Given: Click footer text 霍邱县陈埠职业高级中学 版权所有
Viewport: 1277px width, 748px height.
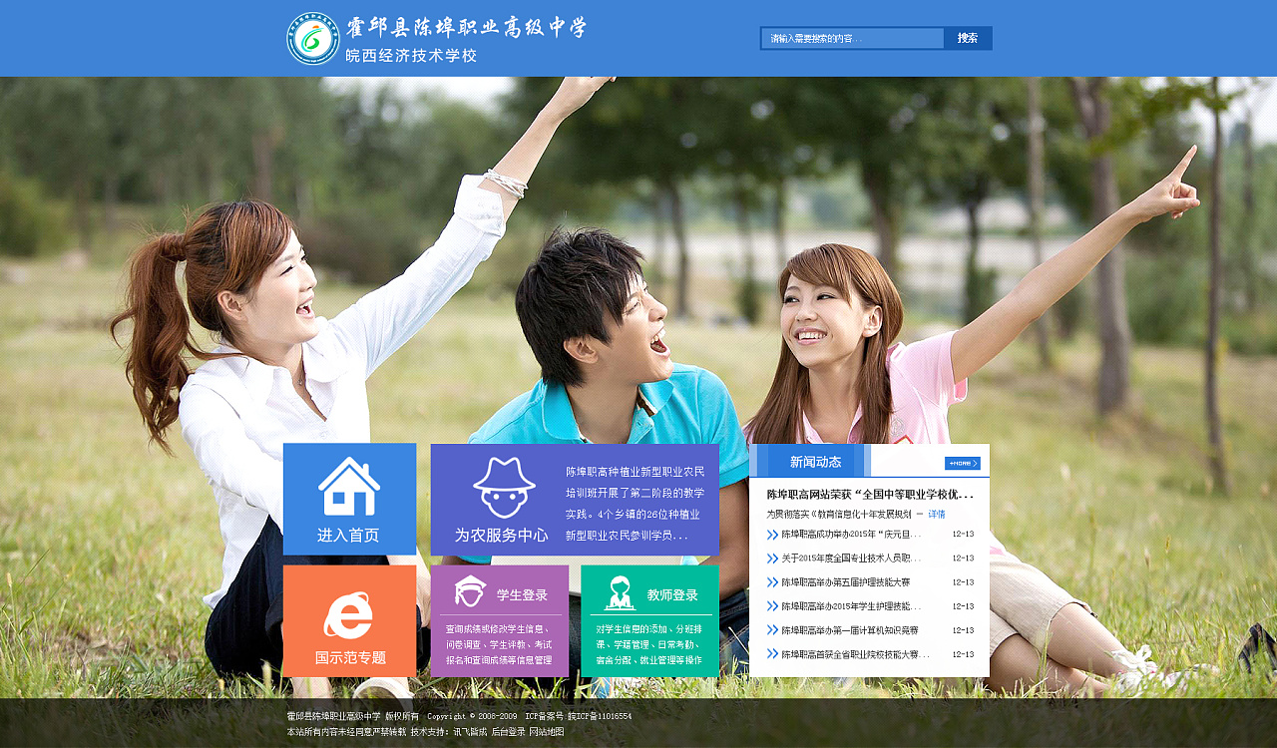Looking at the screenshot, I should click(353, 716).
